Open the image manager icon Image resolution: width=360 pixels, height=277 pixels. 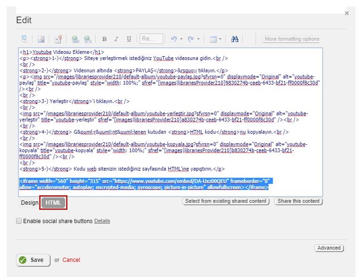pos(41,39)
